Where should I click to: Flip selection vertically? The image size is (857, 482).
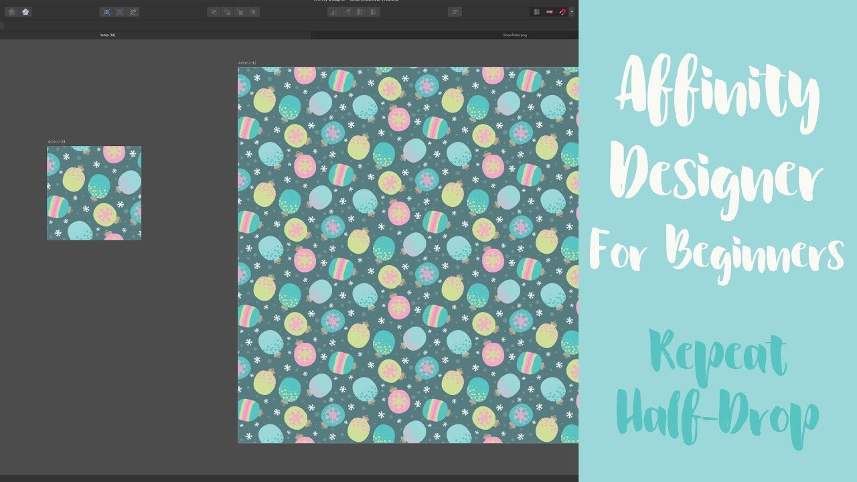click(x=347, y=12)
